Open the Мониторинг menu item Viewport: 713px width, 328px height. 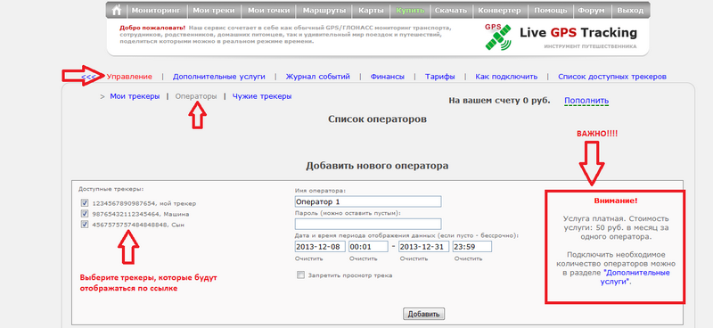point(156,10)
